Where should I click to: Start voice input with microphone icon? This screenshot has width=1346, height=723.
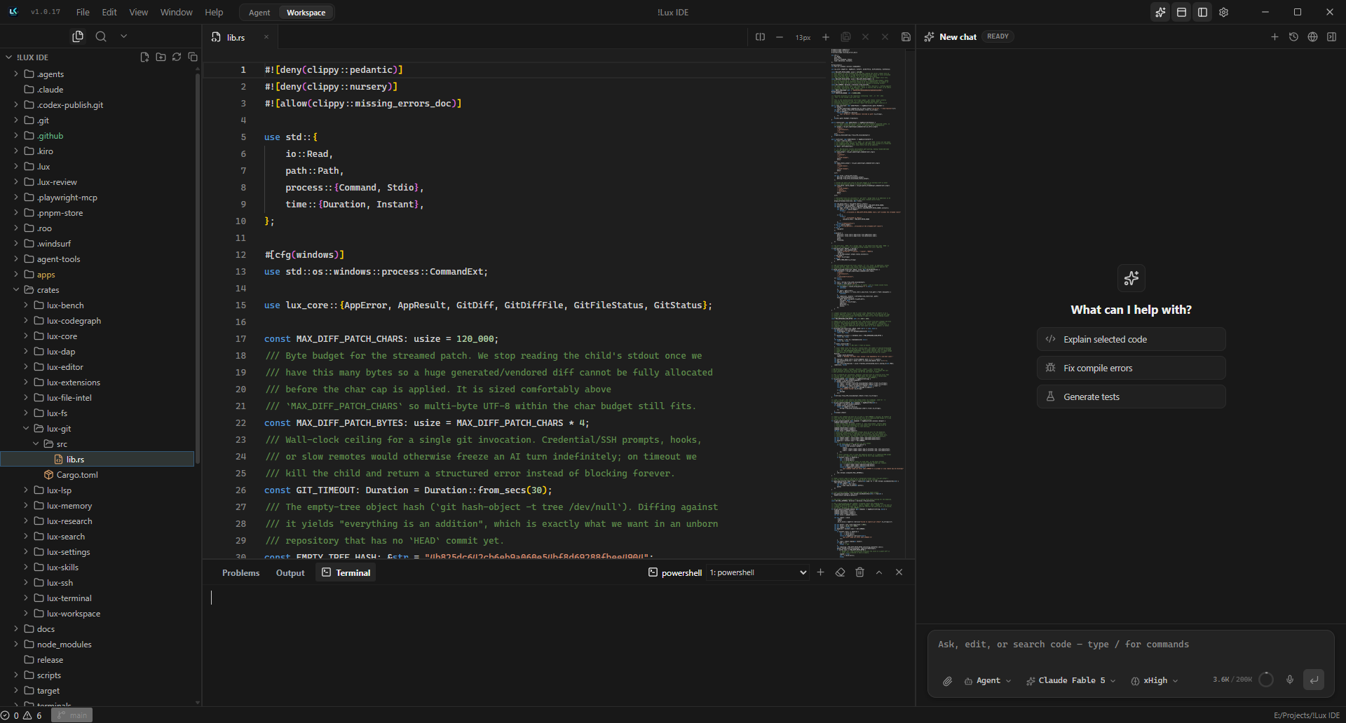[x=1289, y=680]
